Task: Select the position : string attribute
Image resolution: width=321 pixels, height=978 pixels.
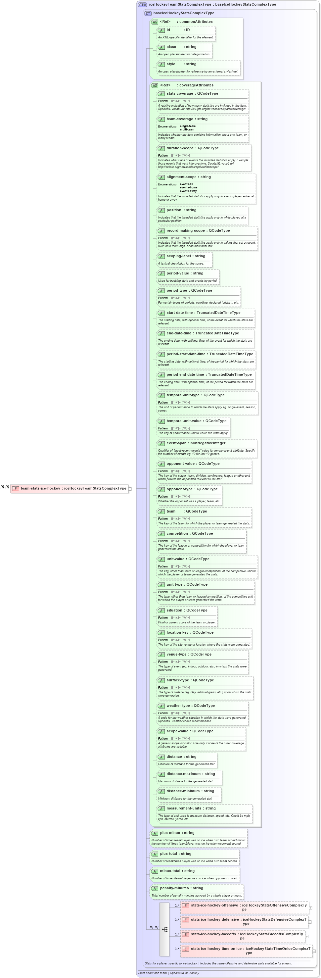Action: 181,210
